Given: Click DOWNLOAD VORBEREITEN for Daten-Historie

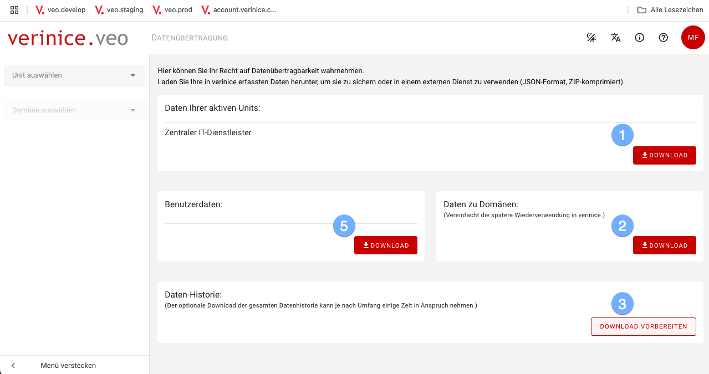Looking at the screenshot, I should tap(643, 326).
